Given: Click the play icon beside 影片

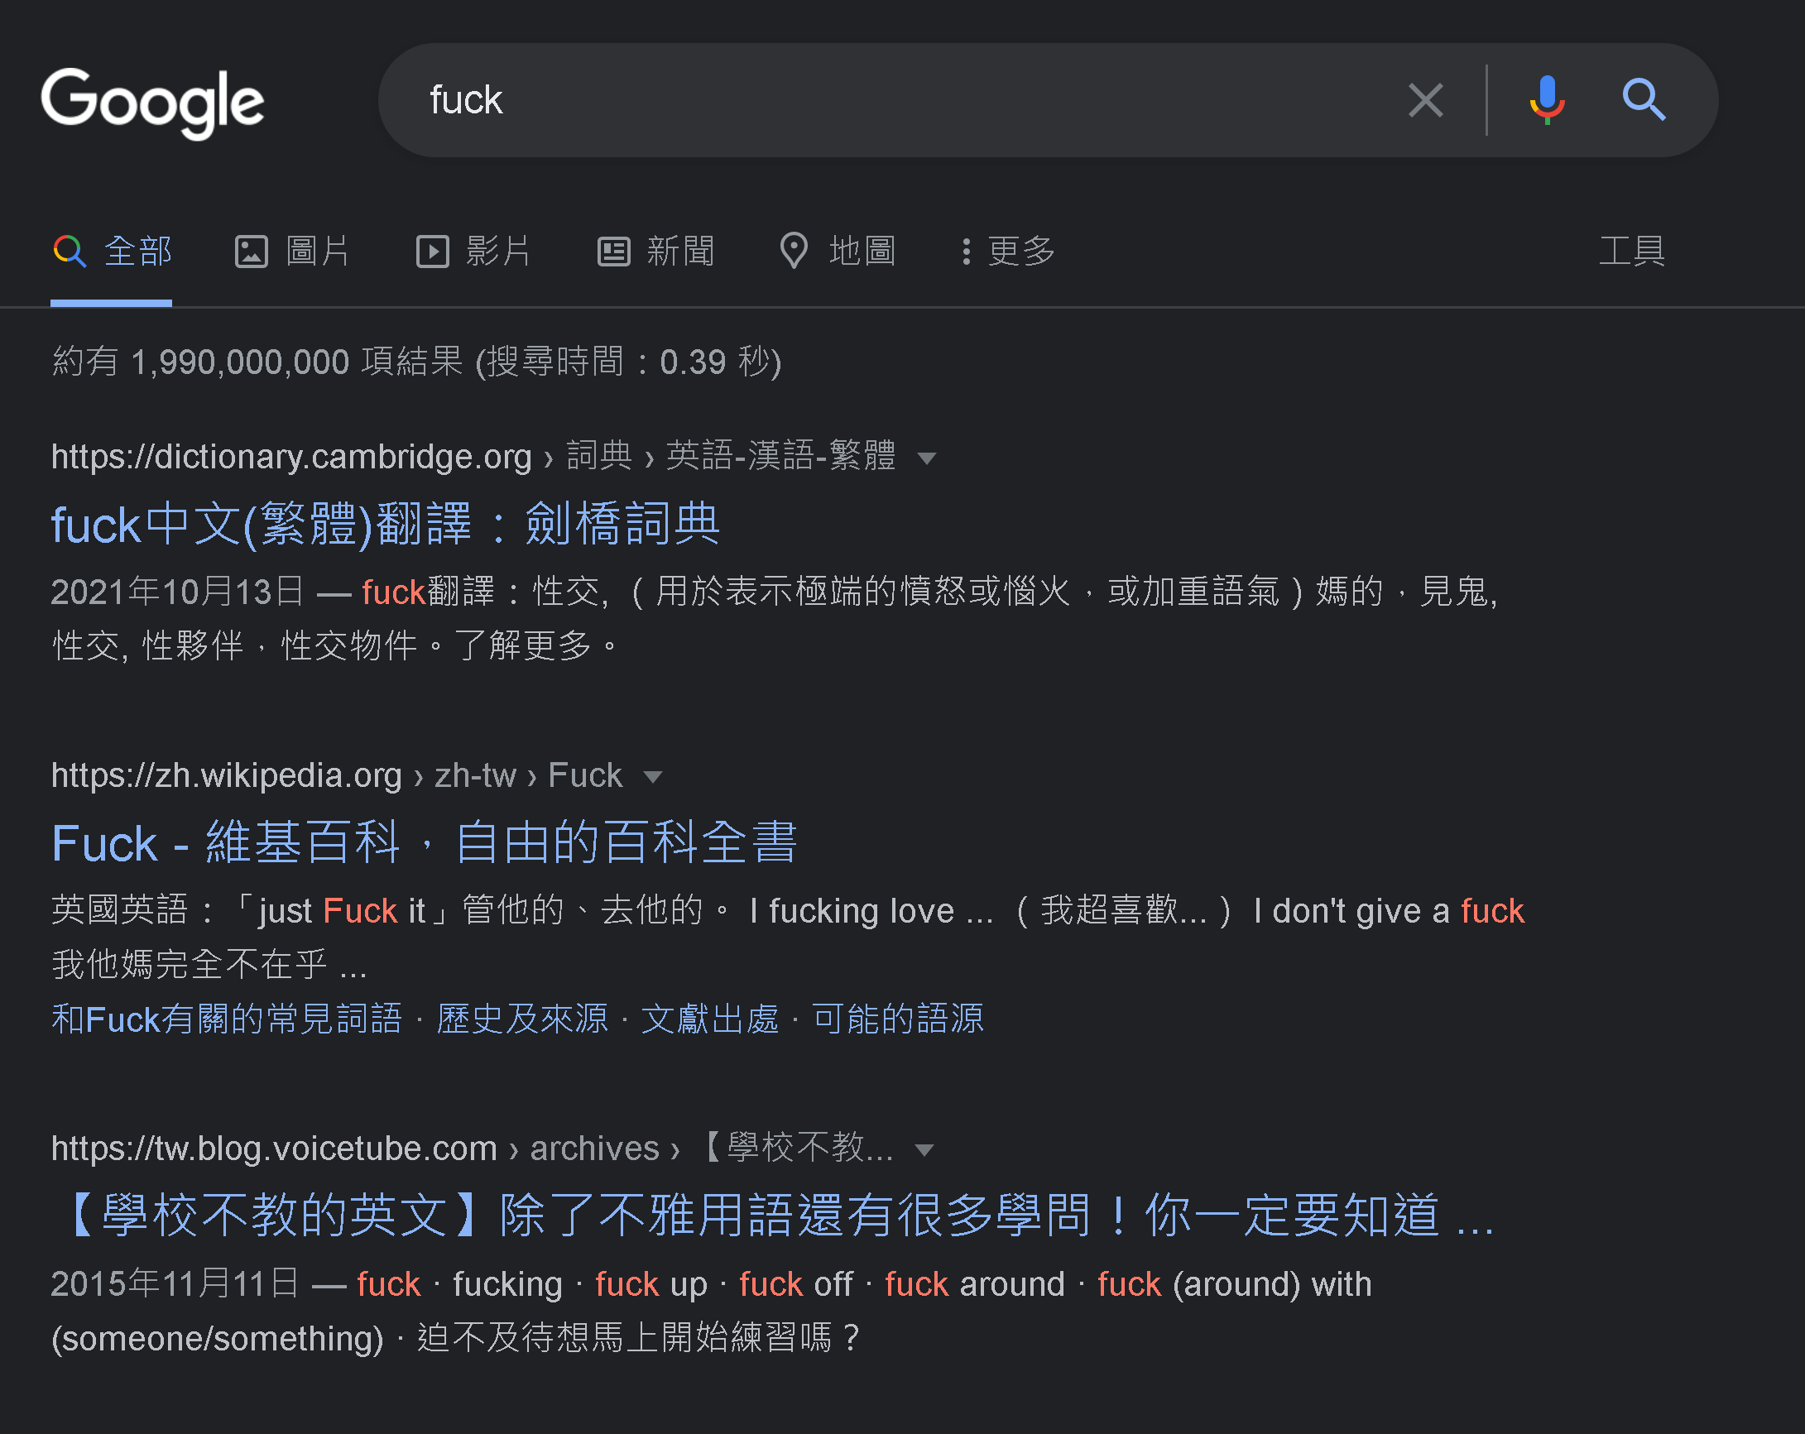Looking at the screenshot, I should coord(433,252).
